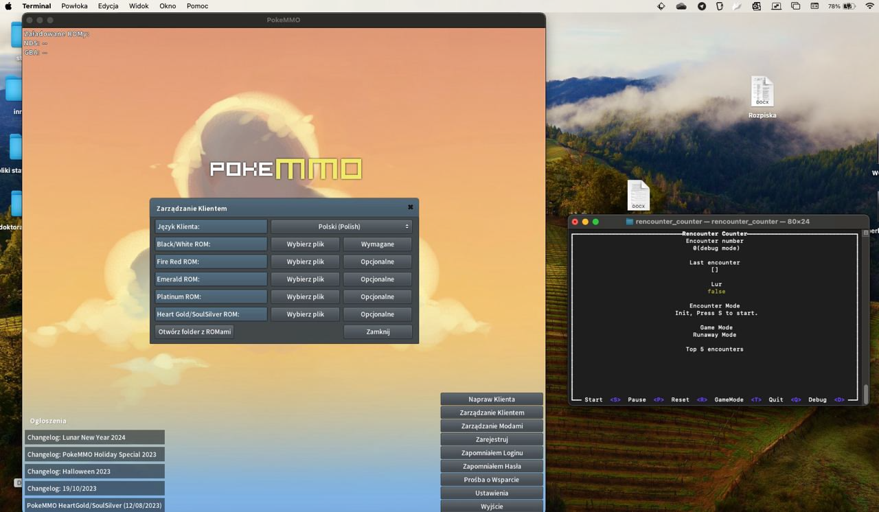Screen dimensions: 879x512
Task: Click the yellow 'false' value in terminal
Action: click(716, 292)
